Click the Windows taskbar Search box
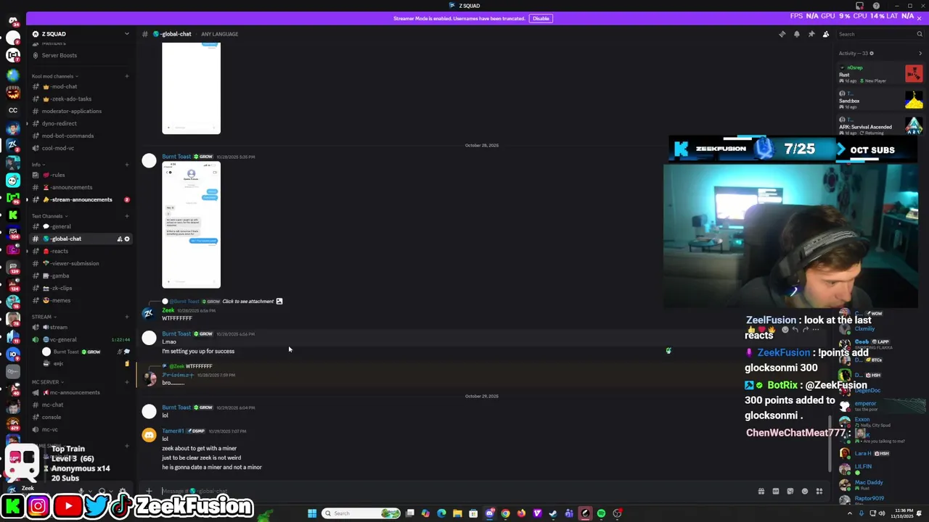Image resolution: width=929 pixels, height=522 pixels. pyautogui.click(x=361, y=513)
